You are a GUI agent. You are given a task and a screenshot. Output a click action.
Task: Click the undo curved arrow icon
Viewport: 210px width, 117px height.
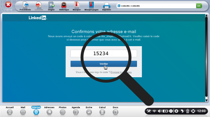[x=182, y=111]
